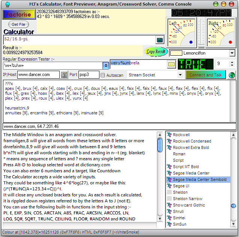Viewport: 239px width, 237px height.
Task: Click the 'Press Alt-D to lookup' help line
Action: coord(57,165)
